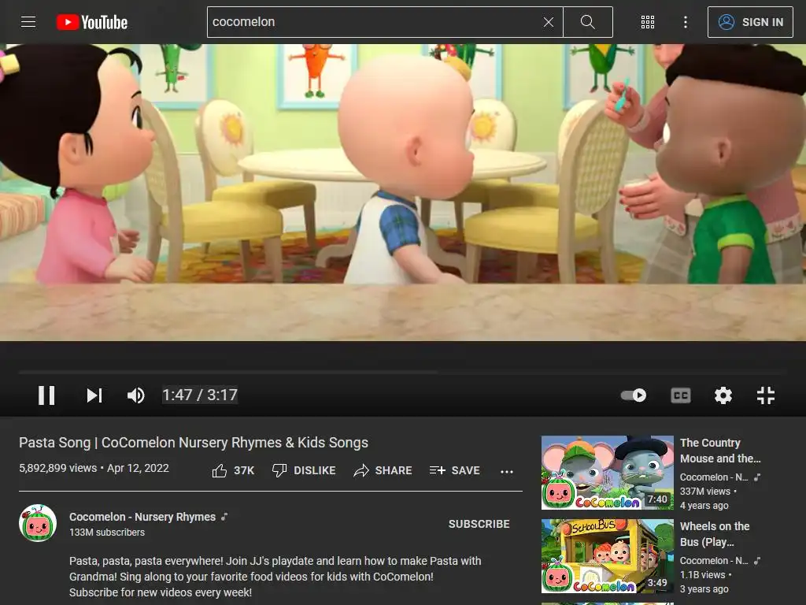Open Cocomelon - Nursery Rhymes channel link
This screenshot has height=605, width=806.
click(x=142, y=517)
